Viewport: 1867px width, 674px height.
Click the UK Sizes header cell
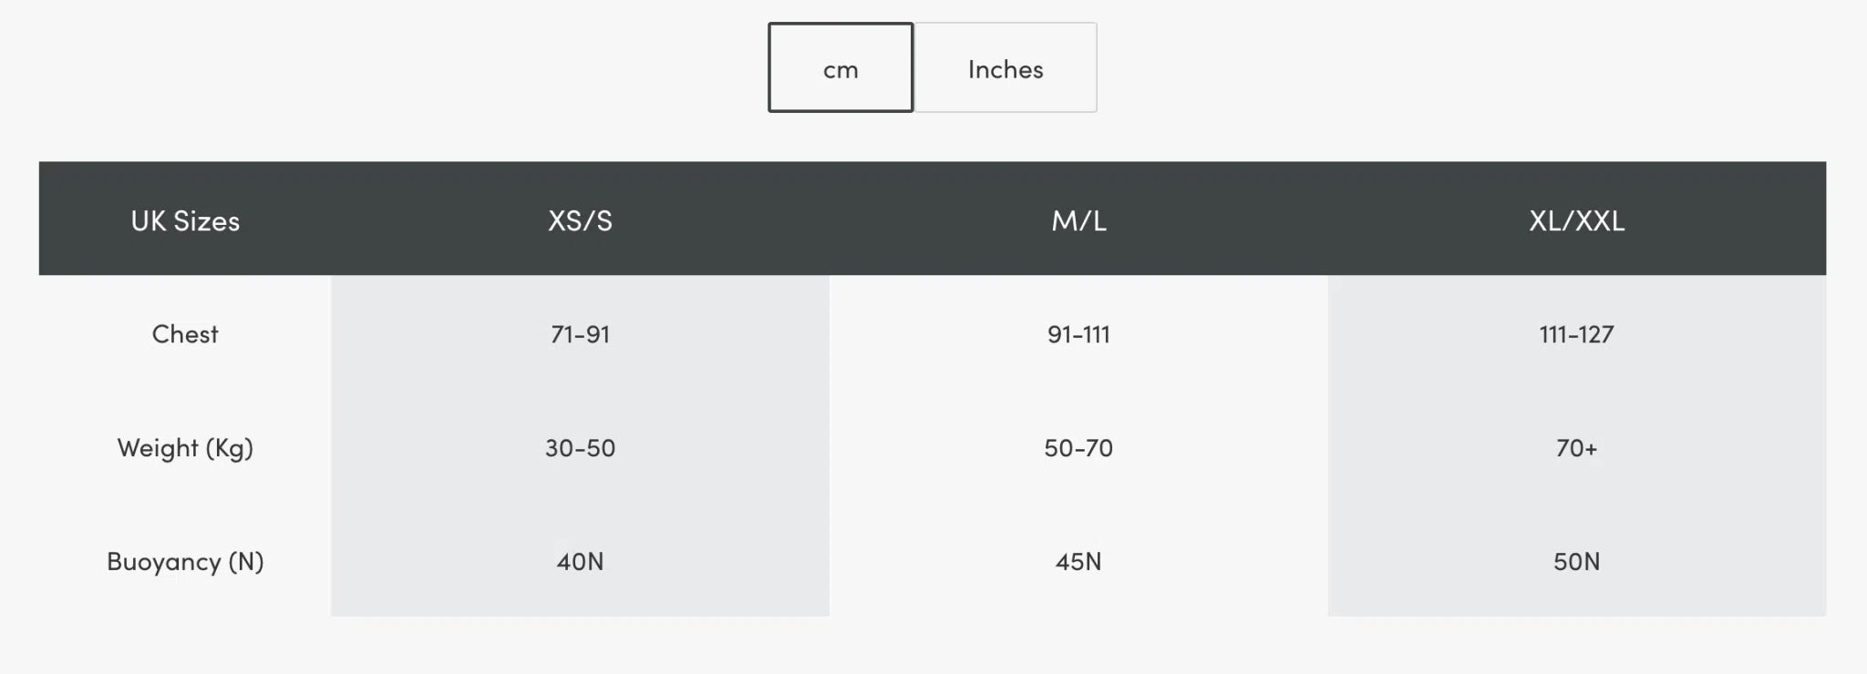[x=185, y=220]
